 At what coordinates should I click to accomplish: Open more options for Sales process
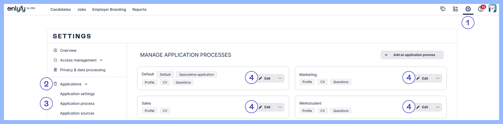280,107
